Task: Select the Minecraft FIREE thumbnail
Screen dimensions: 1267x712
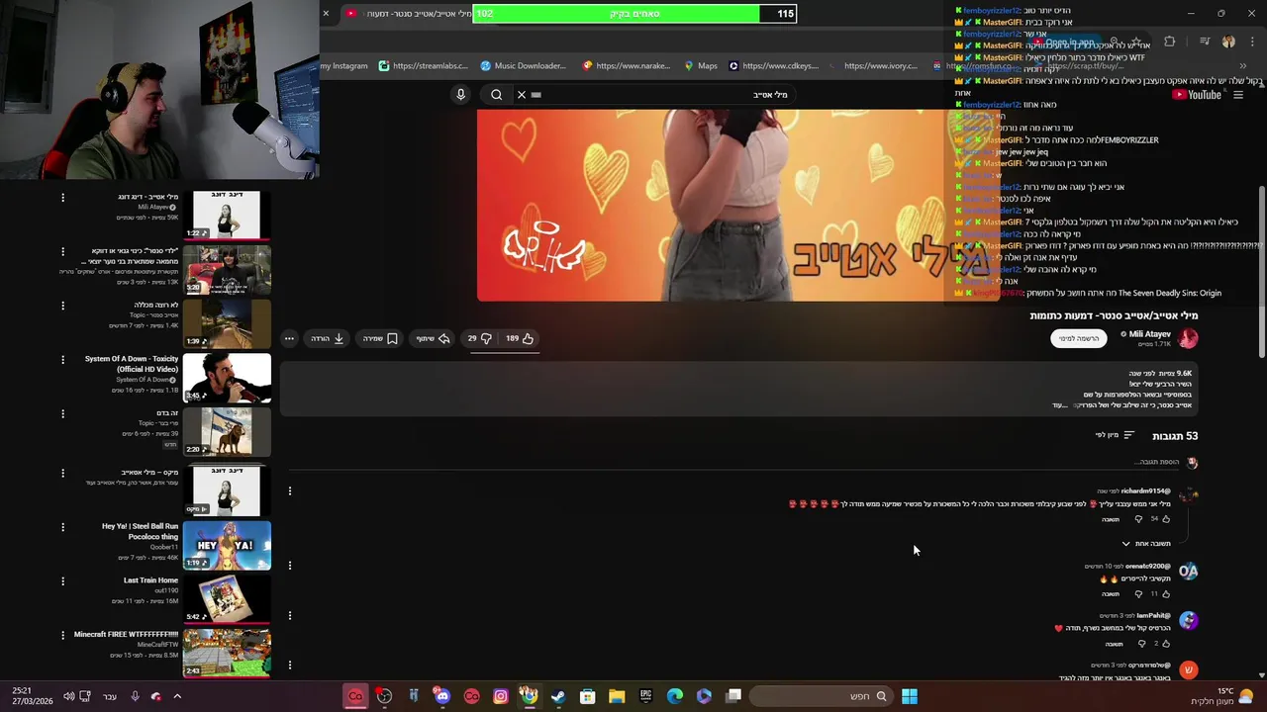Action: click(x=227, y=653)
